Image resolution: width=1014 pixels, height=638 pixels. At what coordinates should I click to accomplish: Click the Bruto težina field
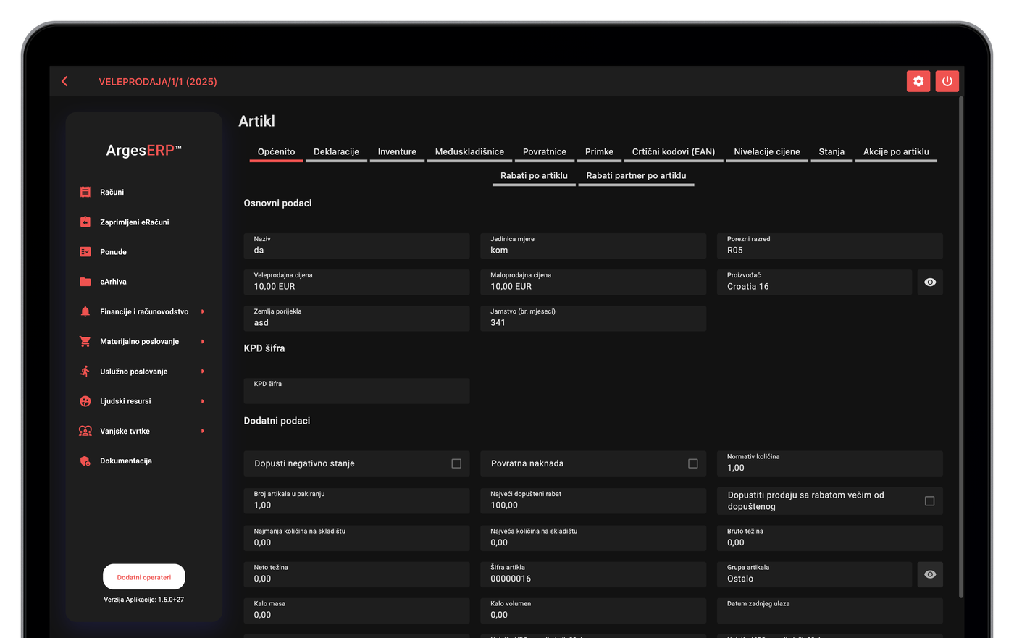click(830, 538)
